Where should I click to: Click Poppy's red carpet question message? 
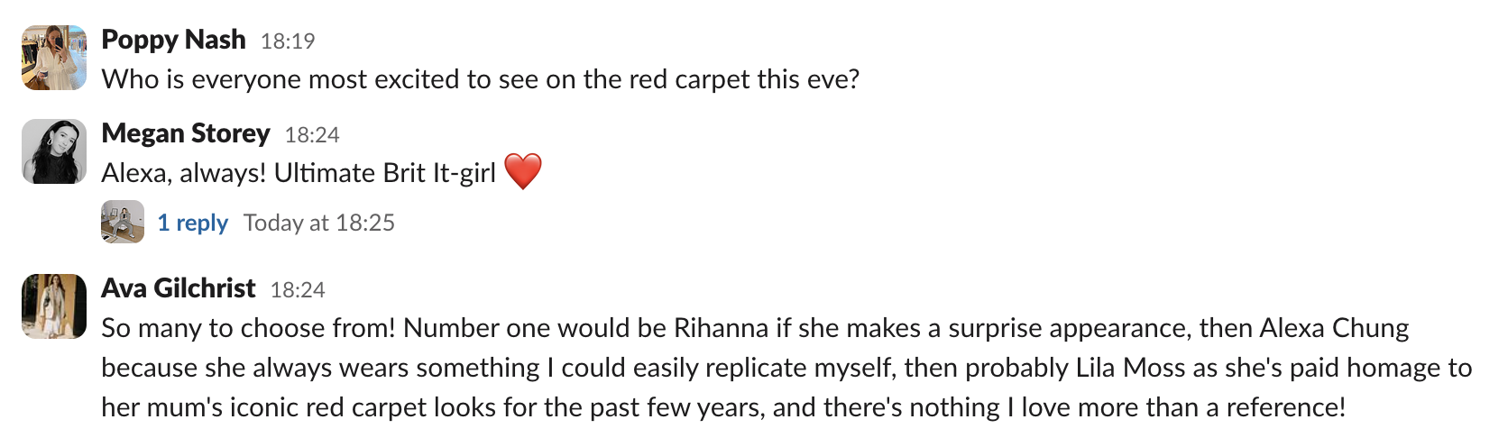coord(480,79)
